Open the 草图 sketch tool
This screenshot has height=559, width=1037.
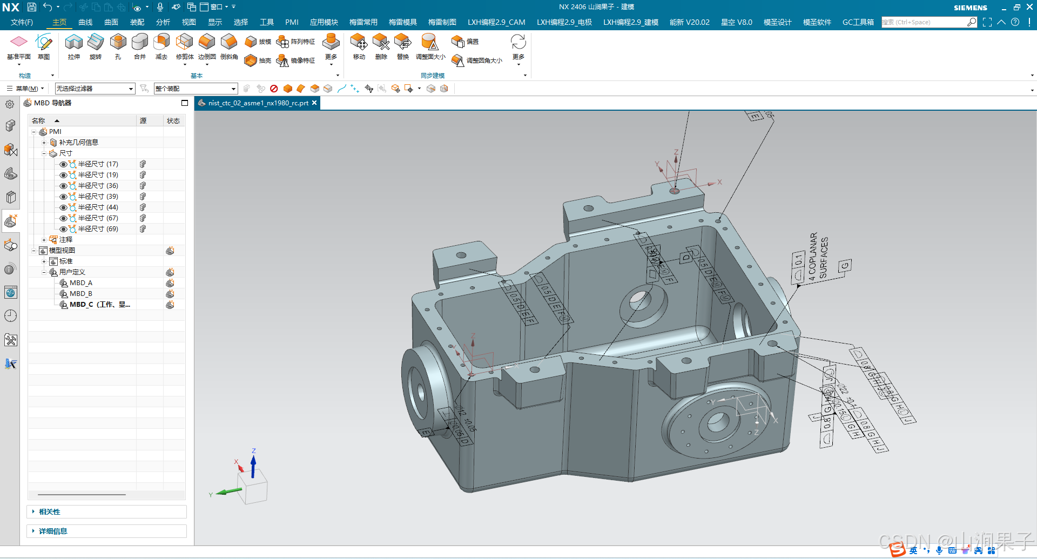(44, 48)
